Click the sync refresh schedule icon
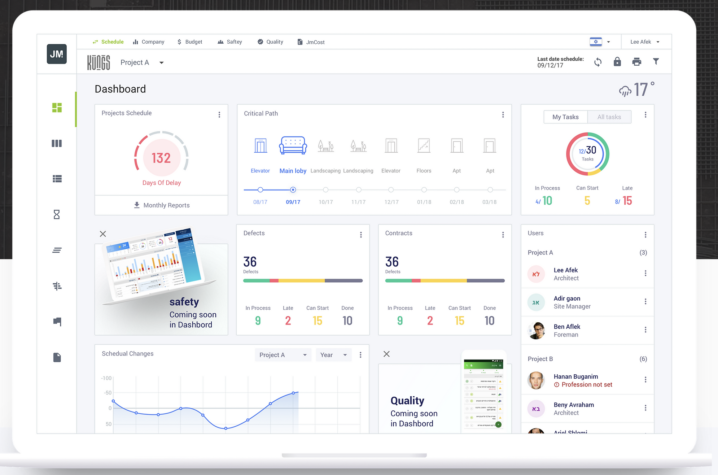 [x=598, y=62]
